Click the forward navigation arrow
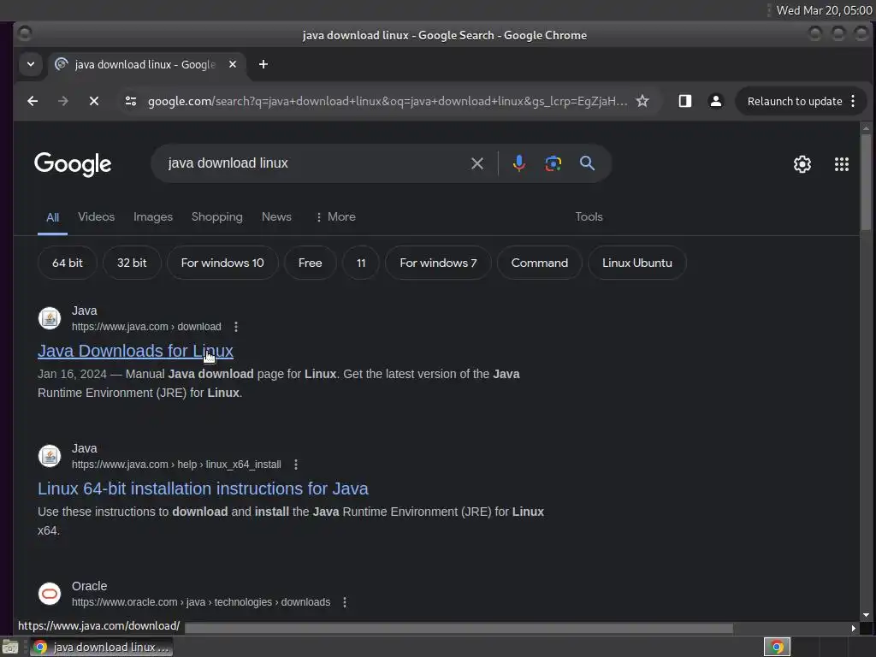Viewport: 876px width, 657px height. pos(63,101)
